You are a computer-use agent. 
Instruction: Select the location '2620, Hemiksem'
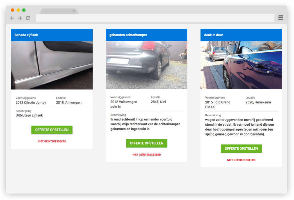[x=258, y=102]
